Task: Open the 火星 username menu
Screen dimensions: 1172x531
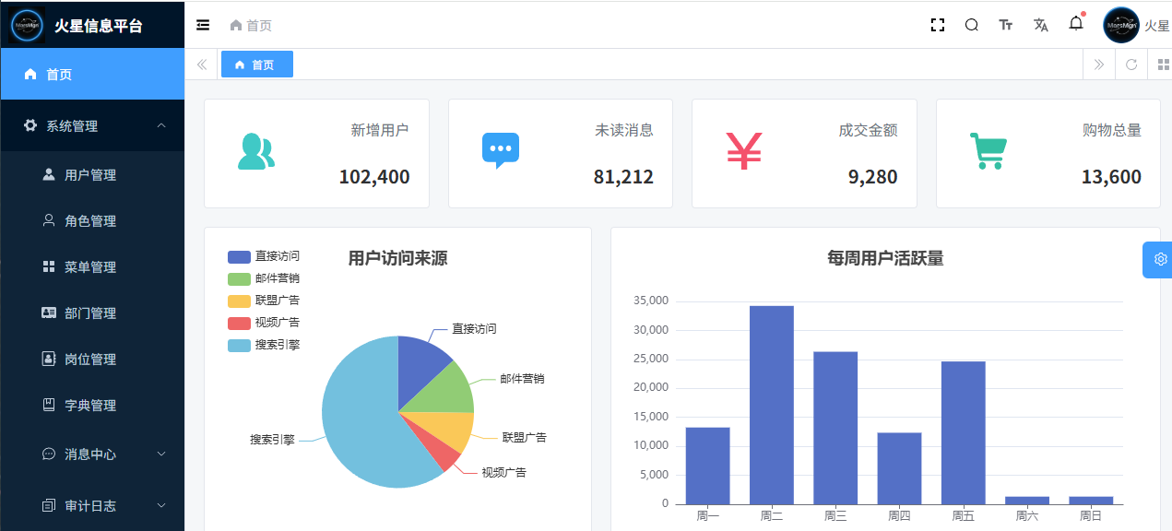Action: click(1157, 26)
